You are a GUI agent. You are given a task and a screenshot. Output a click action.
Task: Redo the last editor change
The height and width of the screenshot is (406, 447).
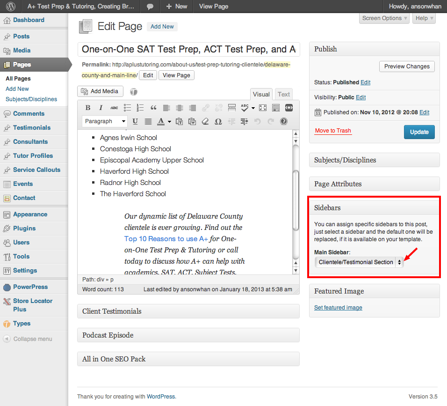pos(271,121)
